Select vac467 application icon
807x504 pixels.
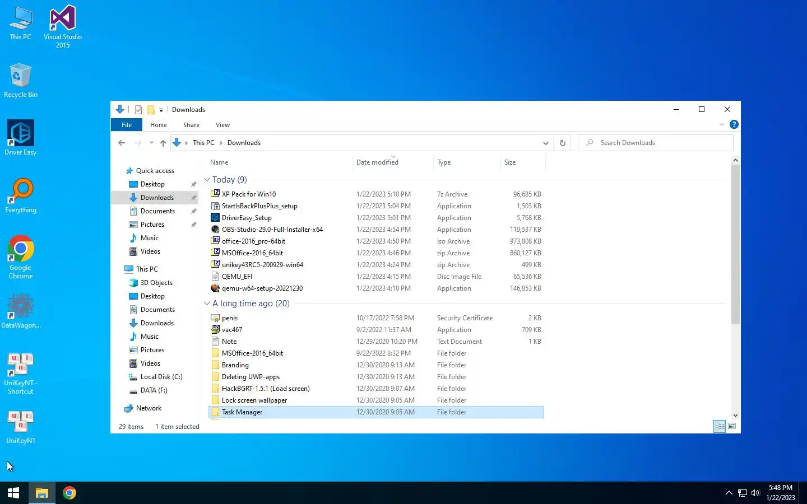click(215, 329)
